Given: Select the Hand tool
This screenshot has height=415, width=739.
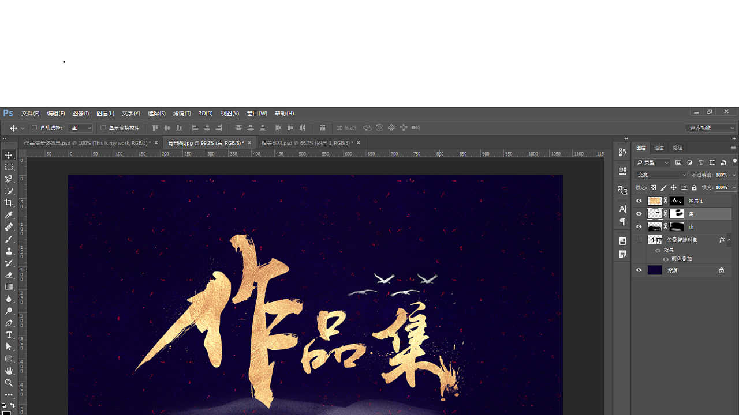Looking at the screenshot, I should (x=9, y=371).
